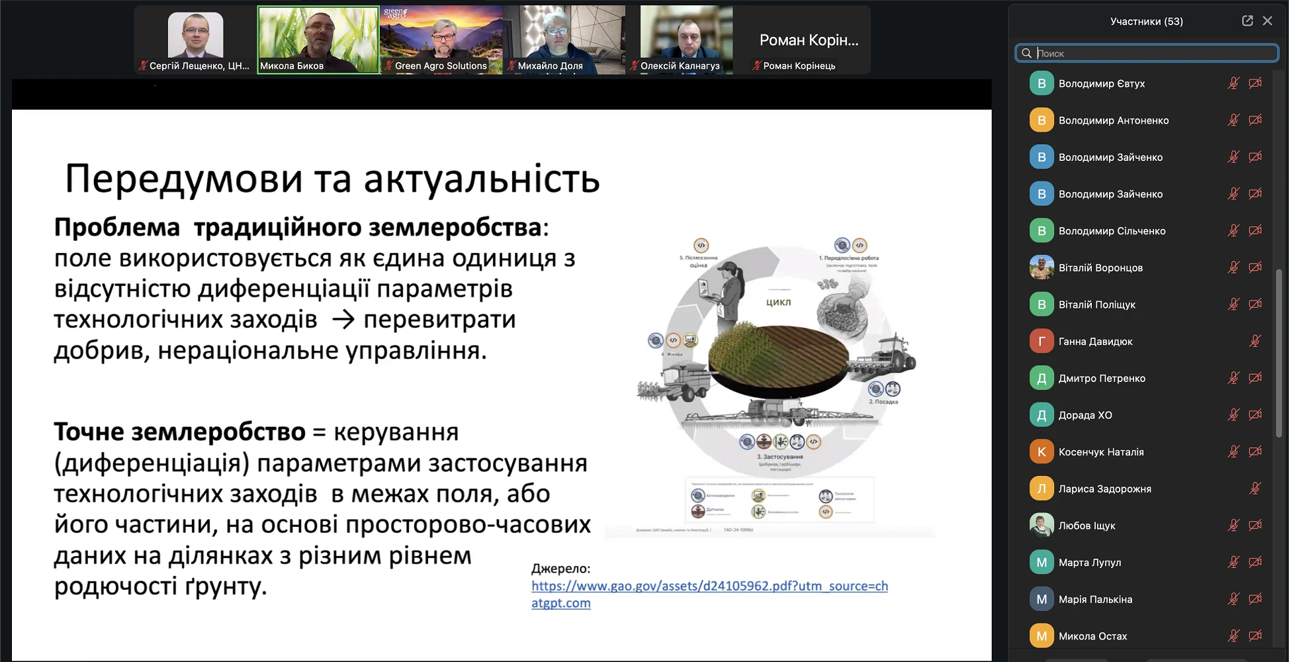Viewport: 1289px width, 662px height.
Task: Click camera-off icon for Віталій Воронцов
Action: point(1255,267)
